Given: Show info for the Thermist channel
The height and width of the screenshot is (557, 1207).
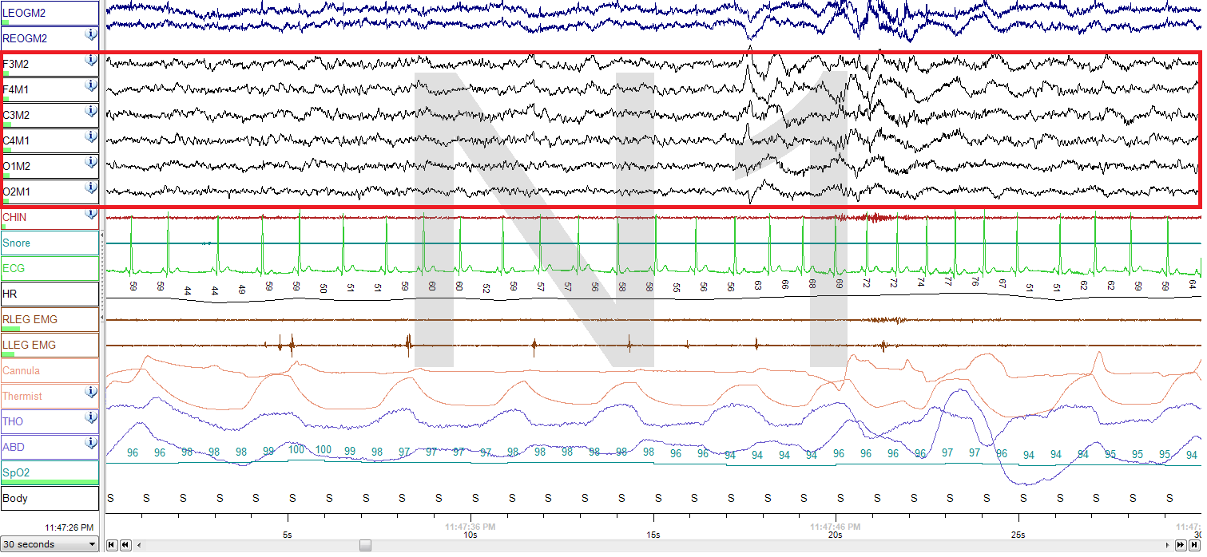Looking at the screenshot, I should (x=91, y=392).
